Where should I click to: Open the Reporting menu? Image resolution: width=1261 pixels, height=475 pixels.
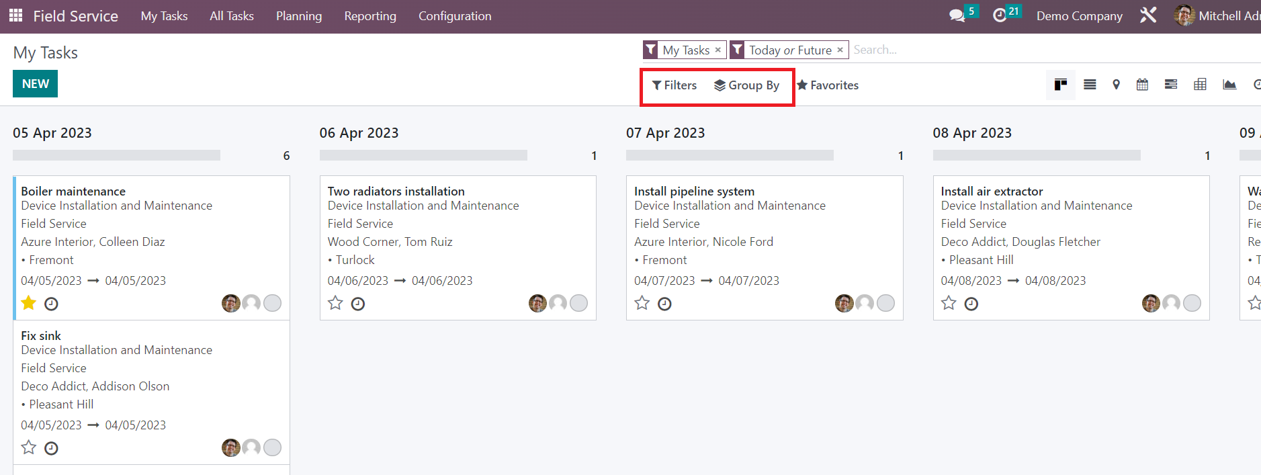coord(370,15)
